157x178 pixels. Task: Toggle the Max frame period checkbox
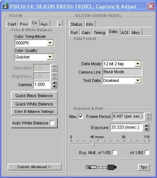(x=81, y=117)
